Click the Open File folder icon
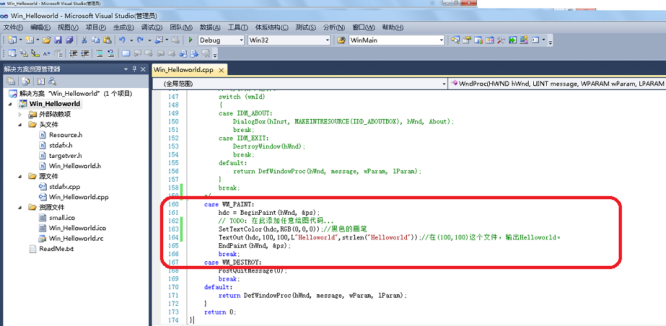Image resolution: width=666 pixels, height=326 pixels. pos(46,40)
